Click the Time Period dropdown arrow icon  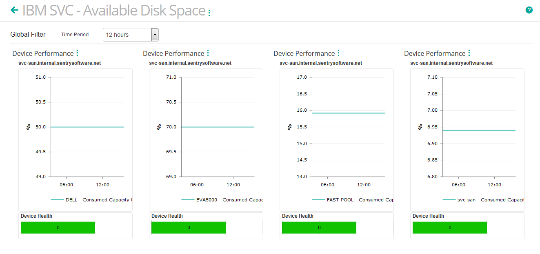pos(155,35)
